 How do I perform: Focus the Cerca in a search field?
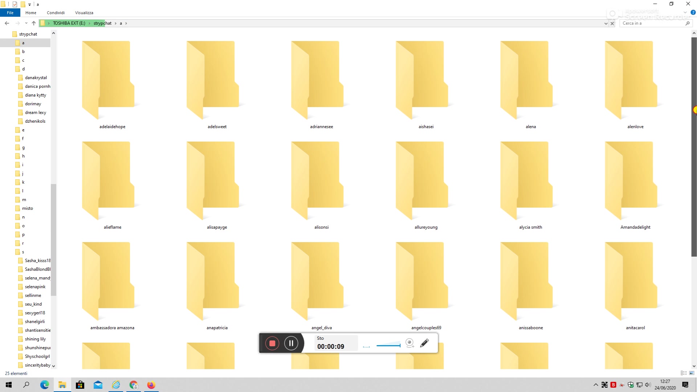click(652, 23)
